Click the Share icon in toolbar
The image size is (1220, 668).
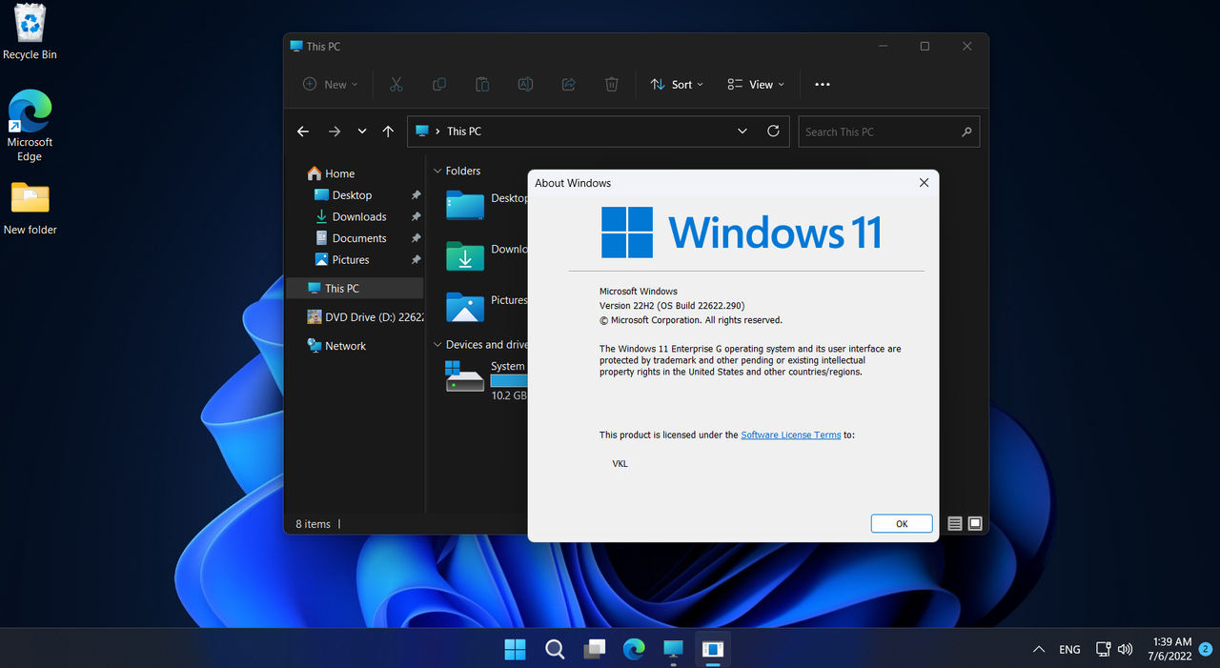coord(569,84)
